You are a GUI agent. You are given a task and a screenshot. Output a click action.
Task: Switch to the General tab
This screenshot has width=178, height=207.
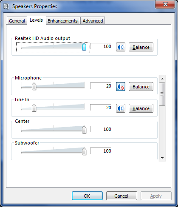click(17, 21)
